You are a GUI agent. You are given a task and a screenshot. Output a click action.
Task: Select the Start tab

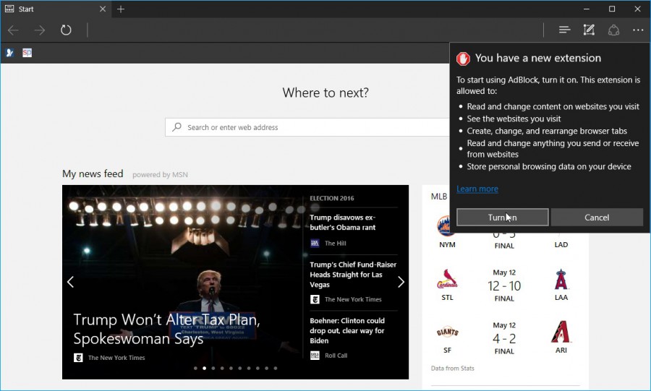(56, 9)
